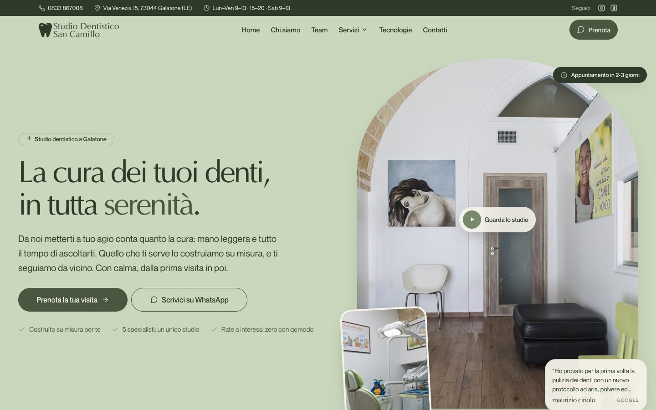This screenshot has width=656, height=410.
Task: Click the Studio Dentistico San Camillo logo text
Action: (x=86, y=30)
